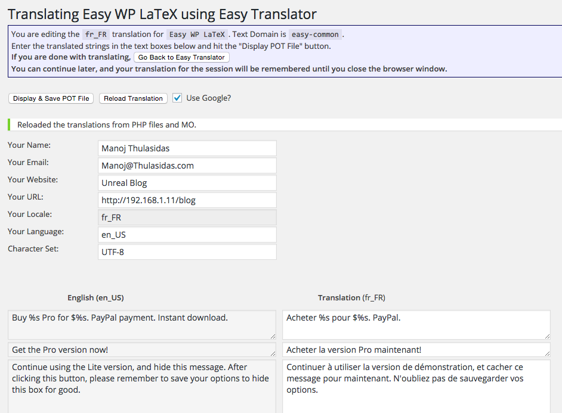Reload the translation from files
The width and height of the screenshot is (562, 413).
click(133, 98)
